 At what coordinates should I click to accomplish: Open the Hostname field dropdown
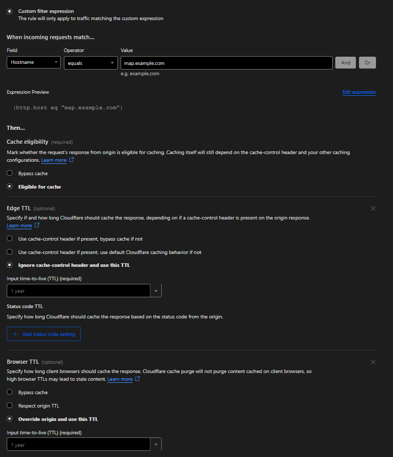pos(34,63)
